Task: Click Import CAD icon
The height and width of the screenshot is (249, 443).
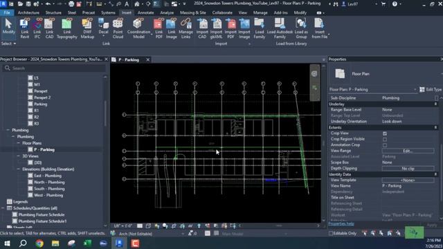Action: click(202, 28)
